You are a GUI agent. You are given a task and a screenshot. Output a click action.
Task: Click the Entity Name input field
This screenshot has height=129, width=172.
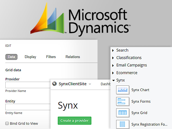coord(28,107)
